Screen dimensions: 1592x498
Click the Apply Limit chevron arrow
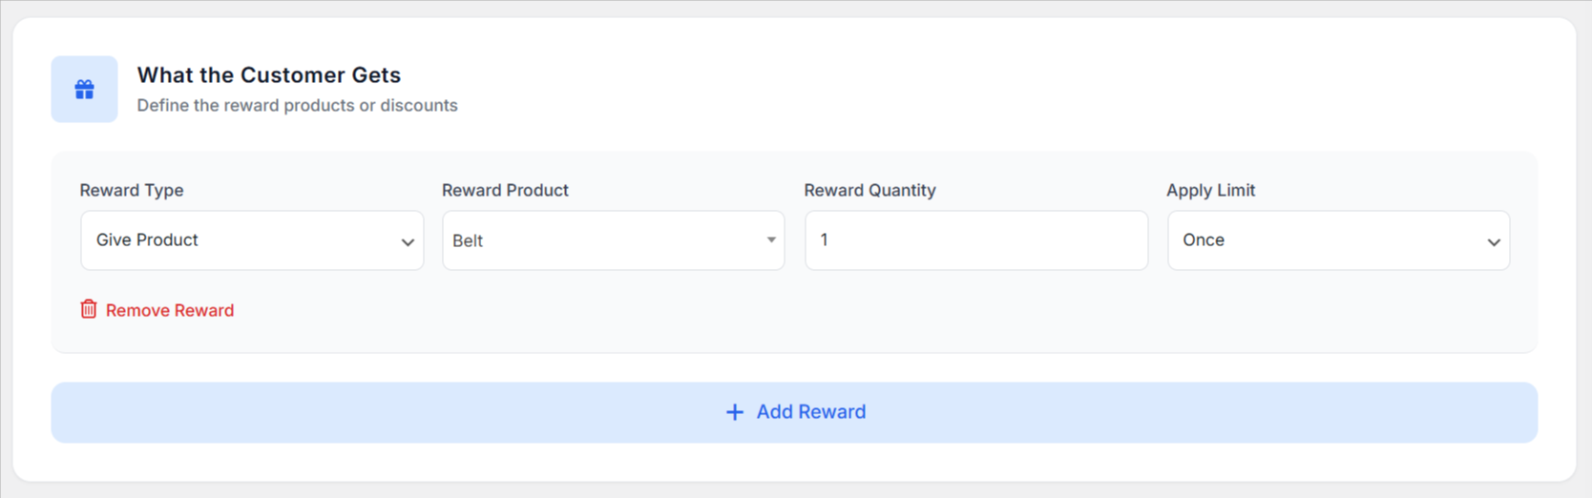(x=1494, y=242)
